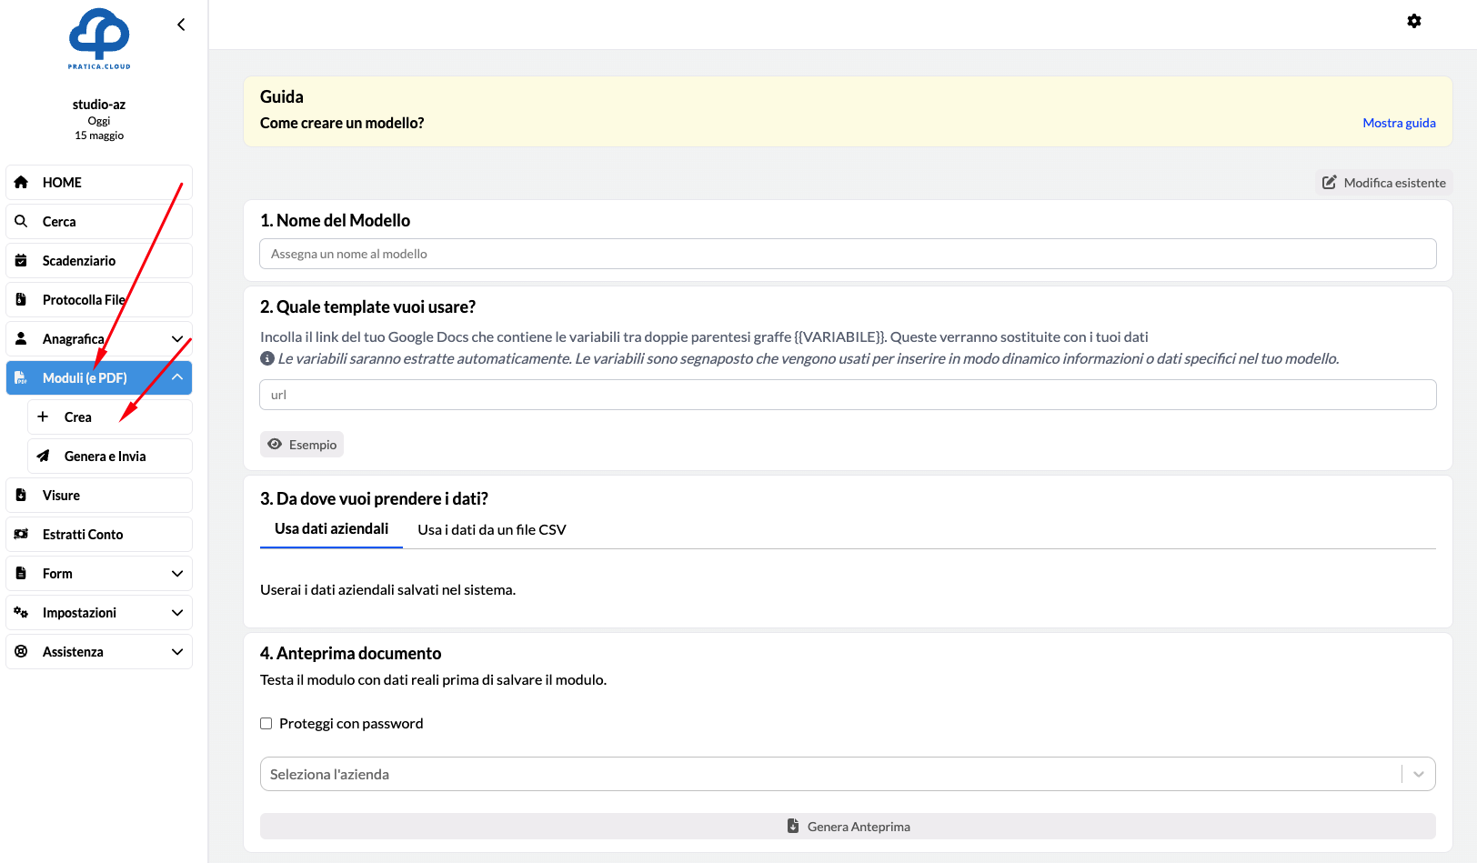Click the Modifica esistente button

coord(1383,183)
